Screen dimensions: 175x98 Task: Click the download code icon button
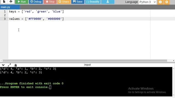108,2
